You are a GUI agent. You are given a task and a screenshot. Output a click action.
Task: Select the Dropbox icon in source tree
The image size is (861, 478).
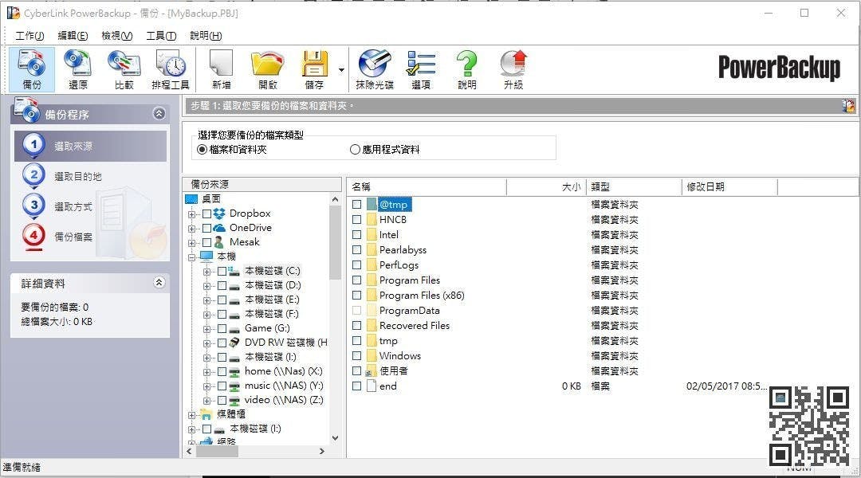tap(219, 214)
